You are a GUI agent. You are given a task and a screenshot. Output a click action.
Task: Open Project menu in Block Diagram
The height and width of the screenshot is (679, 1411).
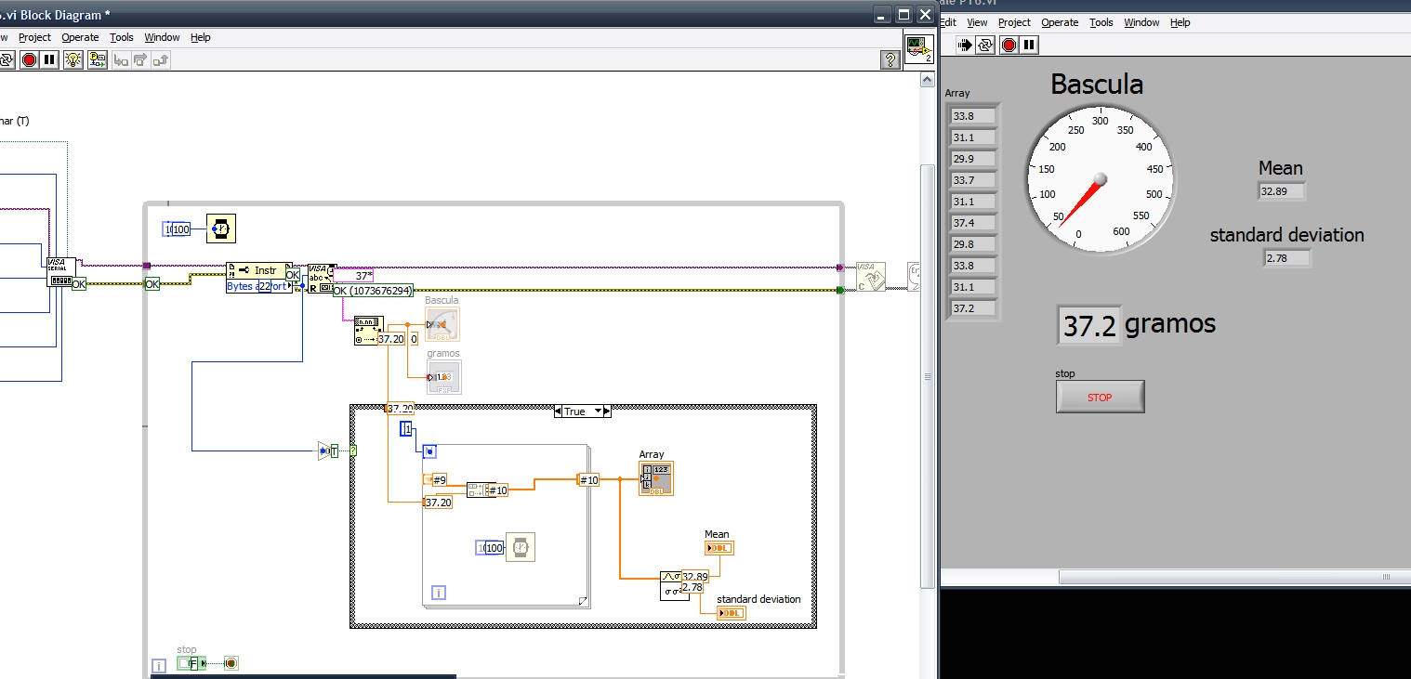pos(34,37)
